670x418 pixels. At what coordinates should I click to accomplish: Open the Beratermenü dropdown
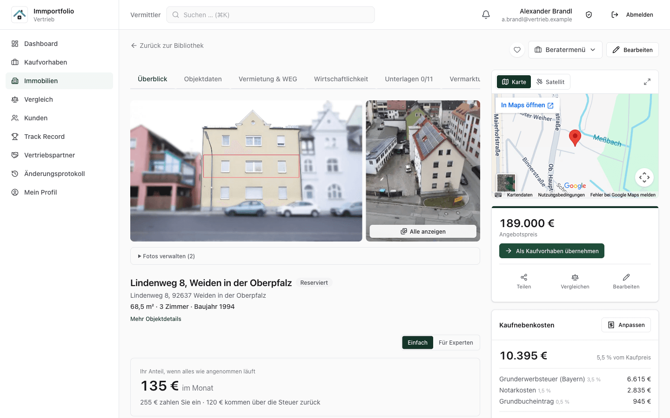point(565,50)
